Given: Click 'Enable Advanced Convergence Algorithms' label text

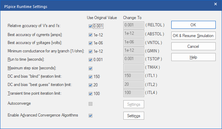Looking at the screenshot, I should (43, 115).
